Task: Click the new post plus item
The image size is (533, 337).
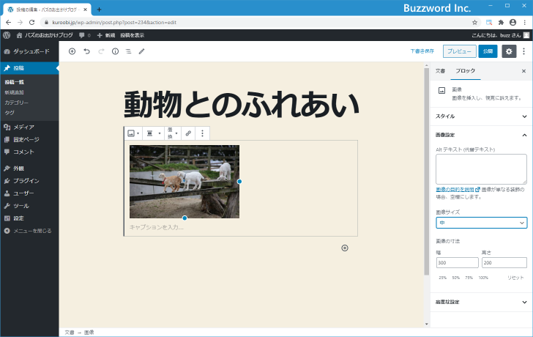Action: [106, 35]
